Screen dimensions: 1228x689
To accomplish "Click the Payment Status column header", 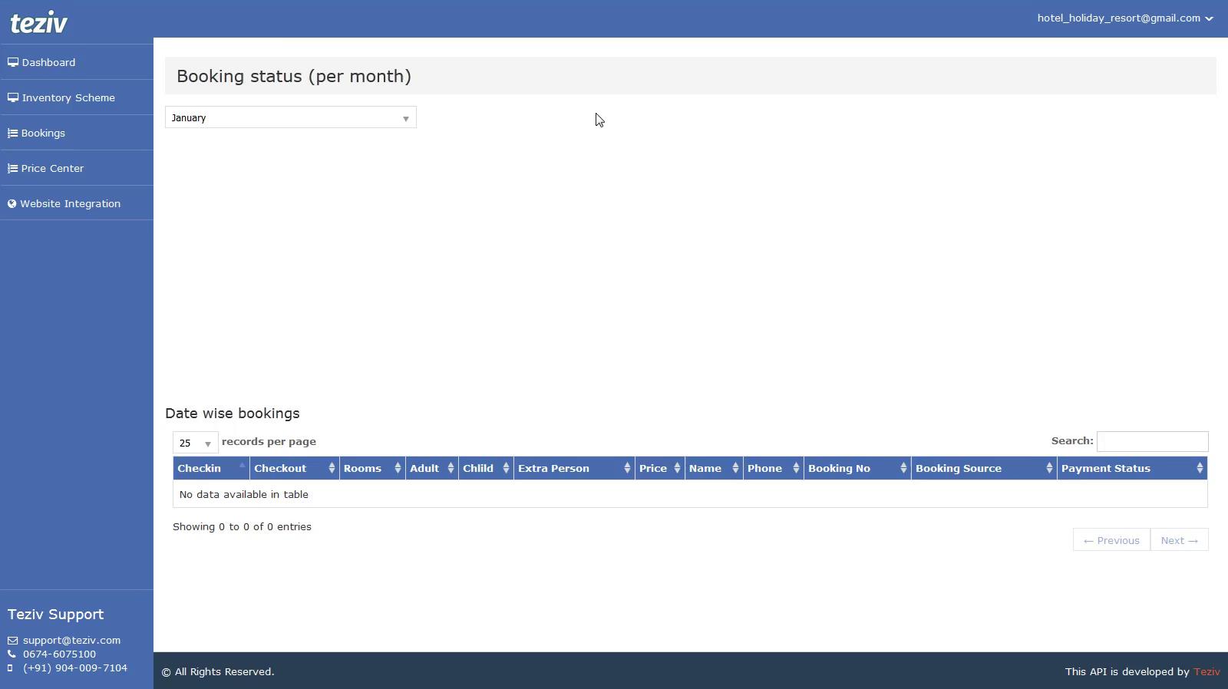I will click(1132, 468).
